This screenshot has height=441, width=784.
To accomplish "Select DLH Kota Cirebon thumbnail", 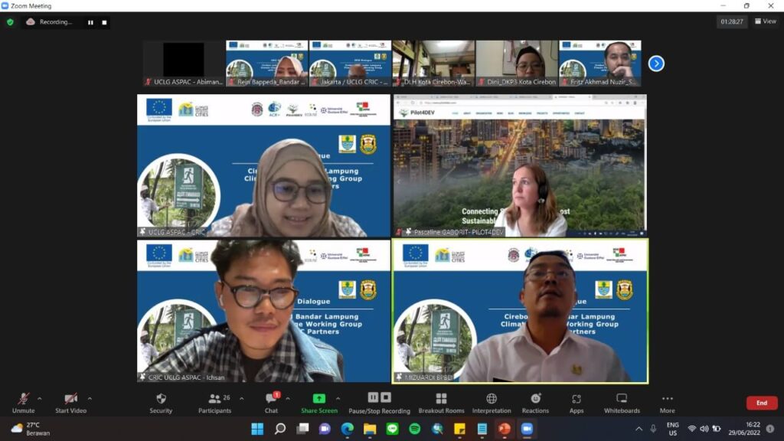I will point(433,64).
